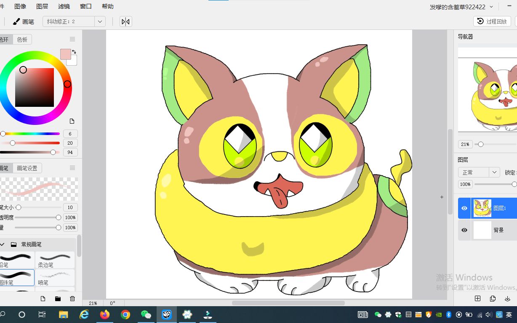
Task: Click brush folder icon at panel bottom
Action: point(58,299)
